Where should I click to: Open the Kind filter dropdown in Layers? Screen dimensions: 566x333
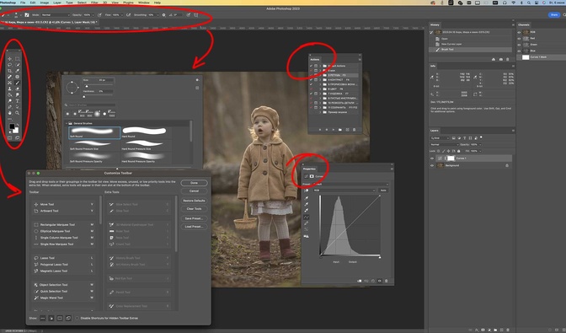[x=440, y=138]
